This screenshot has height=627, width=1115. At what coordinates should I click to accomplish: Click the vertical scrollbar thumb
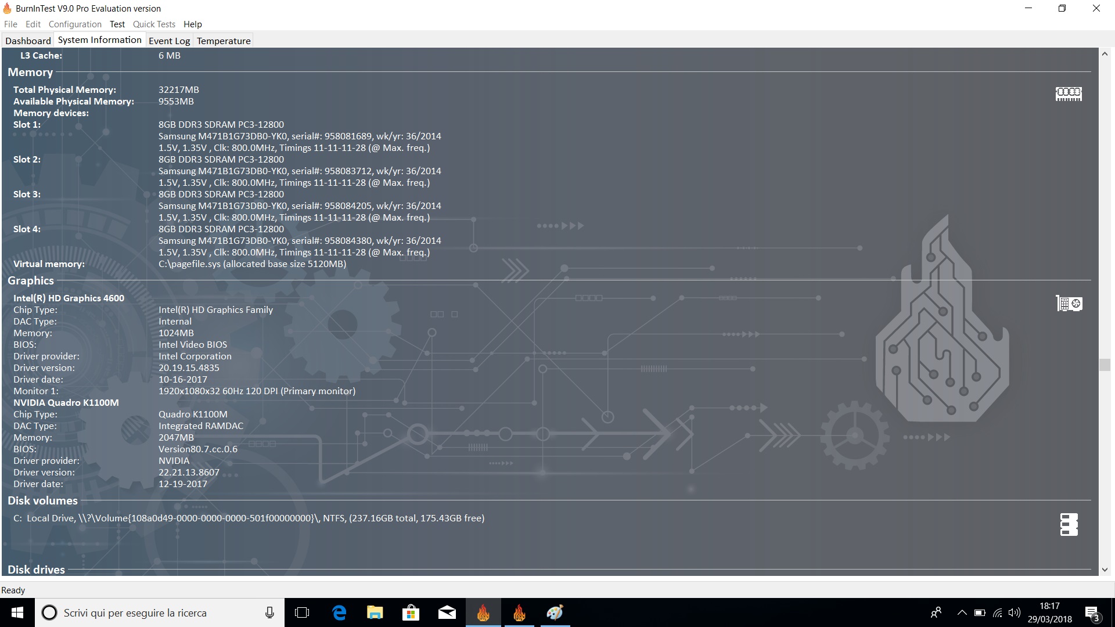[x=1105, y=365]
